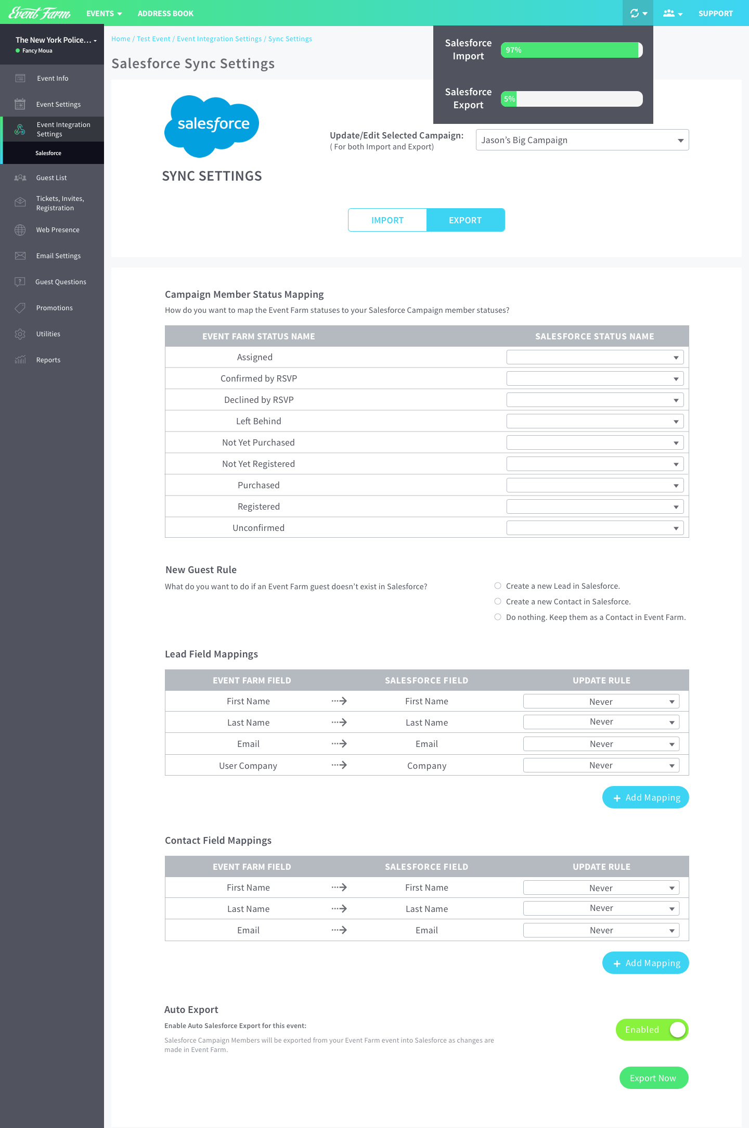This screenshot has height=1128, width=749.
Task: Open Salesforce status dropdown for Purchased
Action: (595, 485)
